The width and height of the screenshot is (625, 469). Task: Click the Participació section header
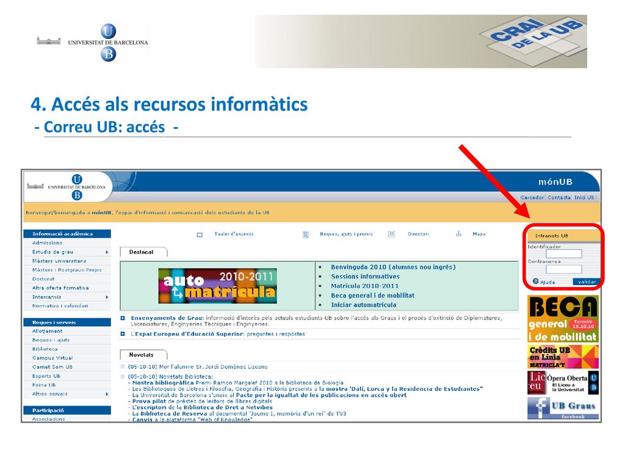coord(67,410)
